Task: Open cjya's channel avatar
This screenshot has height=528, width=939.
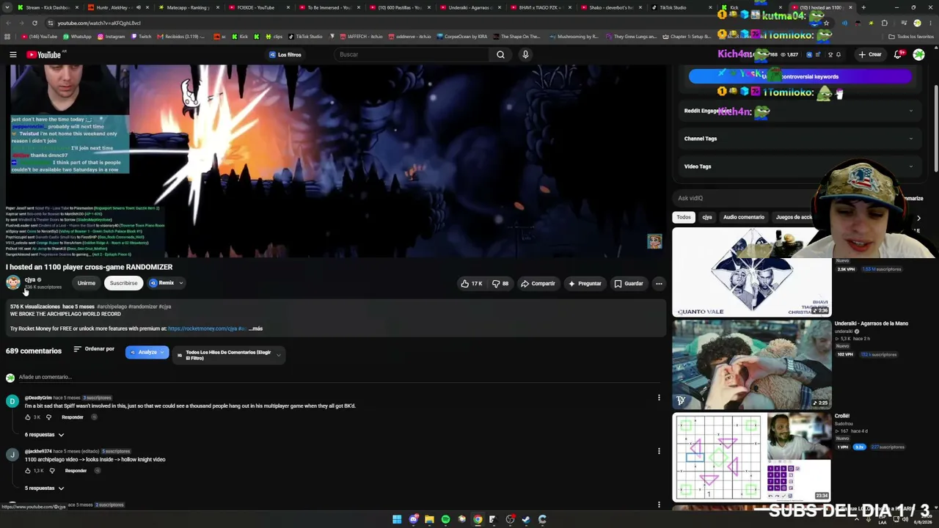Action: coord(13,283)
